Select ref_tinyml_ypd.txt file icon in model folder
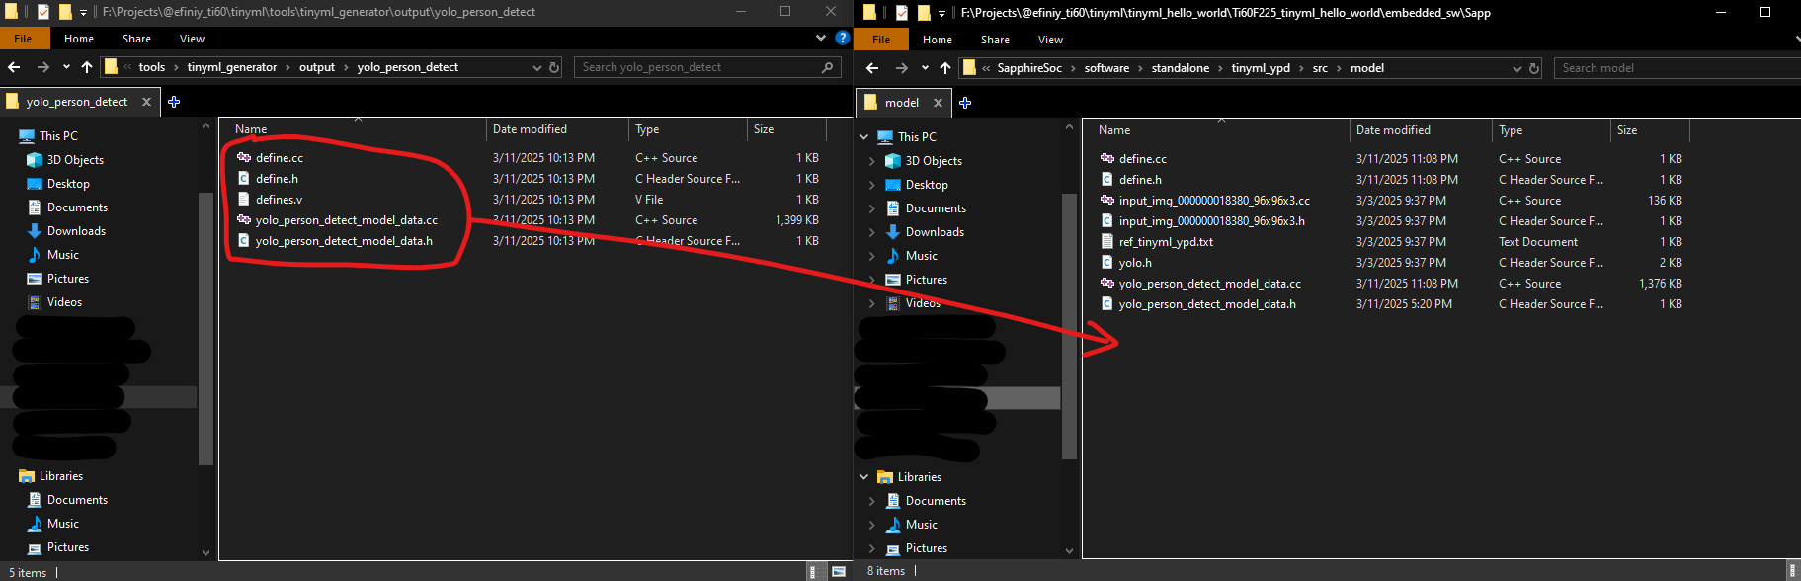This screenshot has width=1801, height=581. 1107,242
